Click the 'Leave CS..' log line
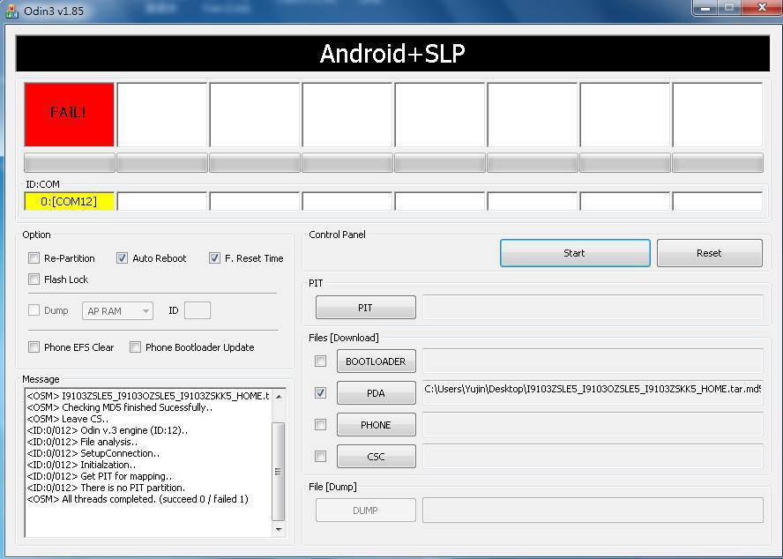The image size is (783, 559). [68, 419]
